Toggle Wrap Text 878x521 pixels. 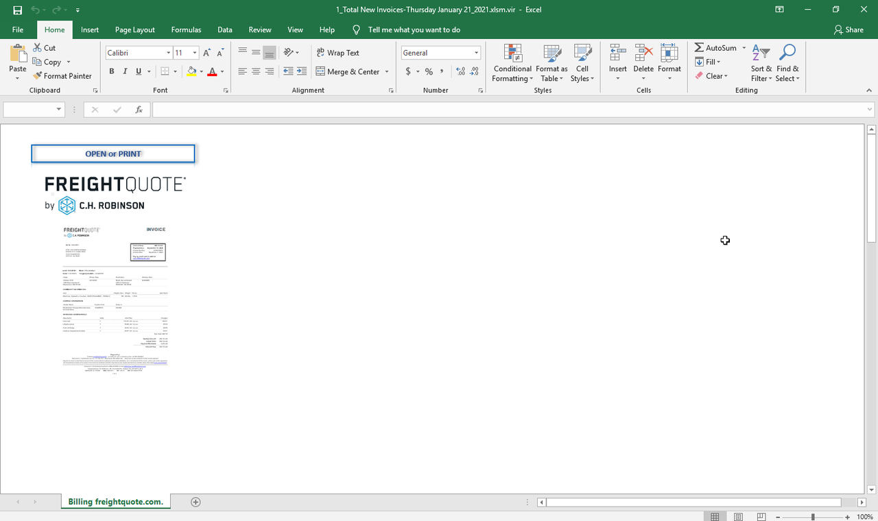(337, 53)
